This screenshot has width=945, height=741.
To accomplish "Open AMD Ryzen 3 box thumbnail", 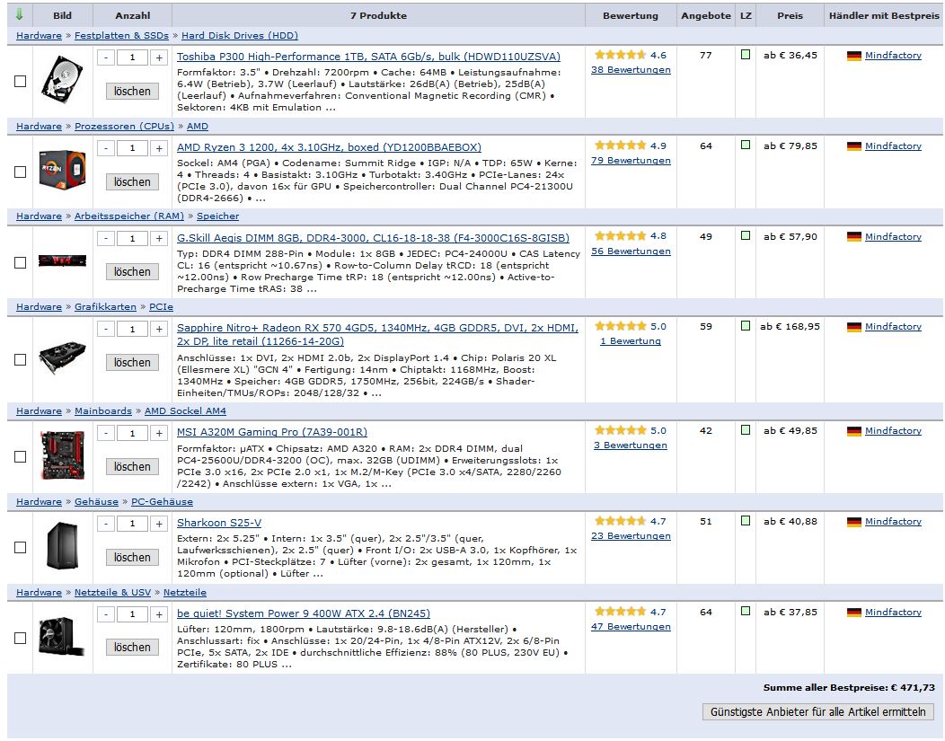I will click(x=62, y=170).
